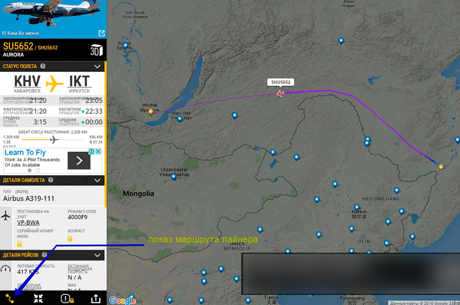Click the Irkutsk destination airport pin

point(150,112)
